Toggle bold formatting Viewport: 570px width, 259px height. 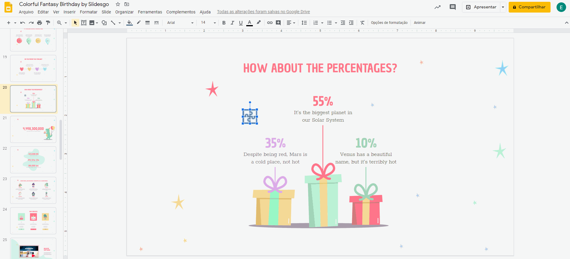[224, 23]
